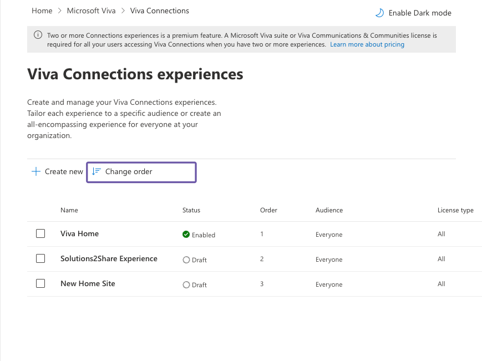Click All license type for Solutions2Share
The width and height of the screenshot is (482, 361).
click(x=441, y=259)
